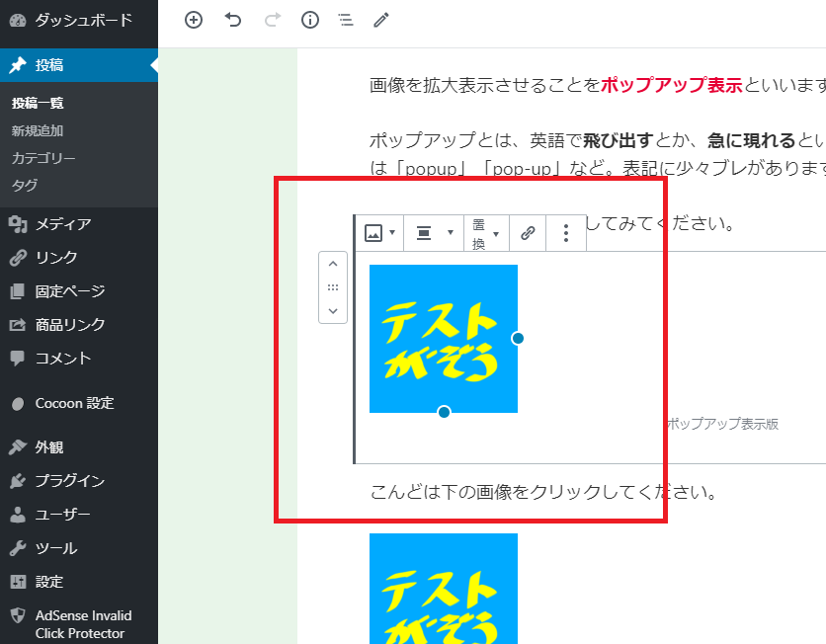
Task: Click the add block plus icon
Action: 194,20
